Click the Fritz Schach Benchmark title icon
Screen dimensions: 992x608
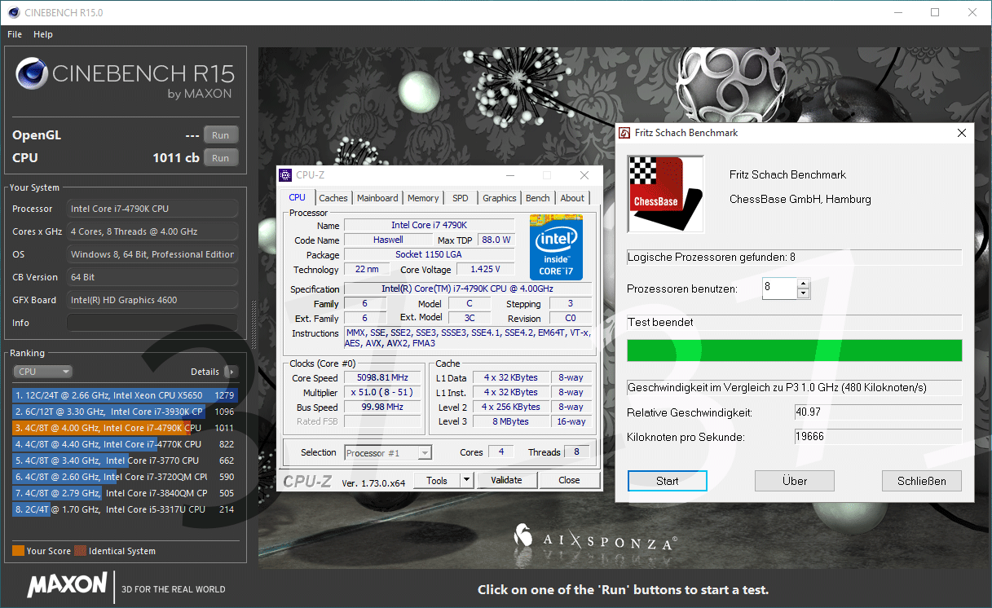pyautogui.click(x=624, y=133)
